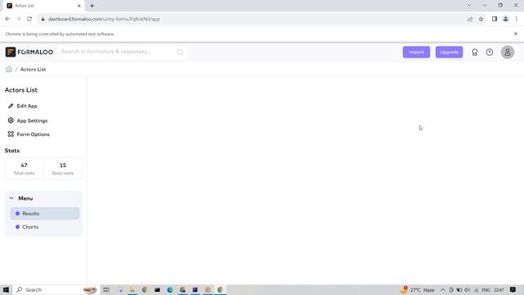Select the Charts menu item
524x295 pixels.
point(45,227)
